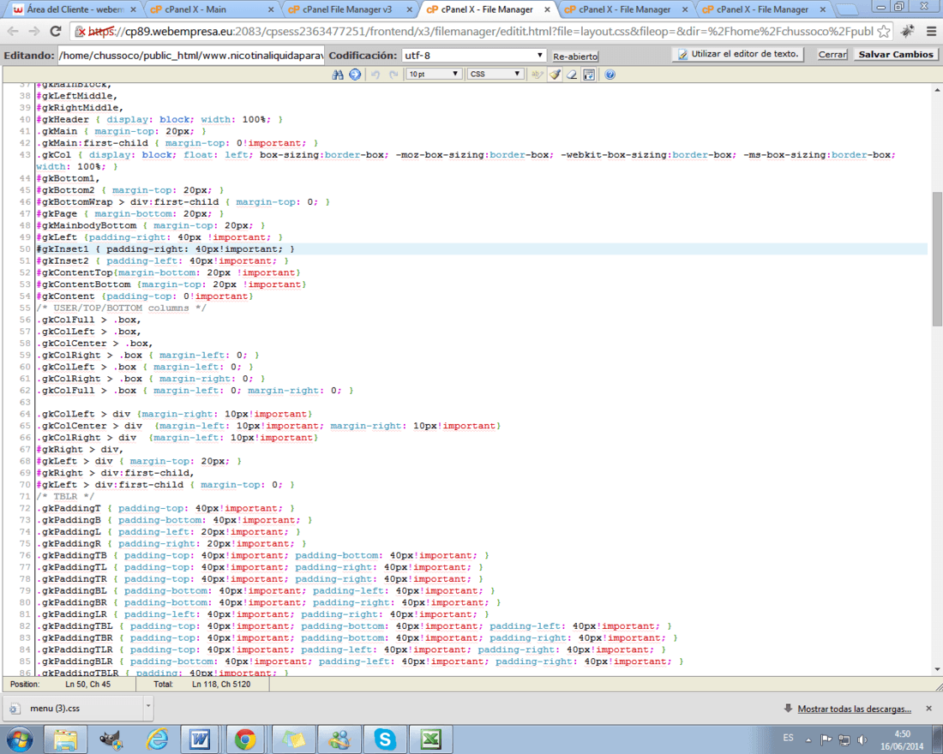Click the scrollbar down arrow in editor
Viewport: 943px width, 754px height.
coord(937,669)
